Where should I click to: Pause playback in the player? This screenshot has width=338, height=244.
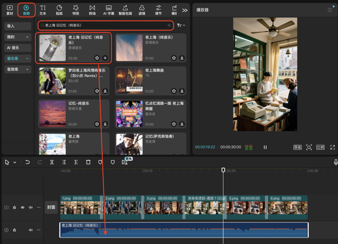(265, 147)
